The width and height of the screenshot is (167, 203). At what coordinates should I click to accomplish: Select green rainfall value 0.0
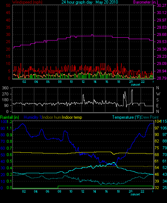pyautogui.click(x=9, y=188)
